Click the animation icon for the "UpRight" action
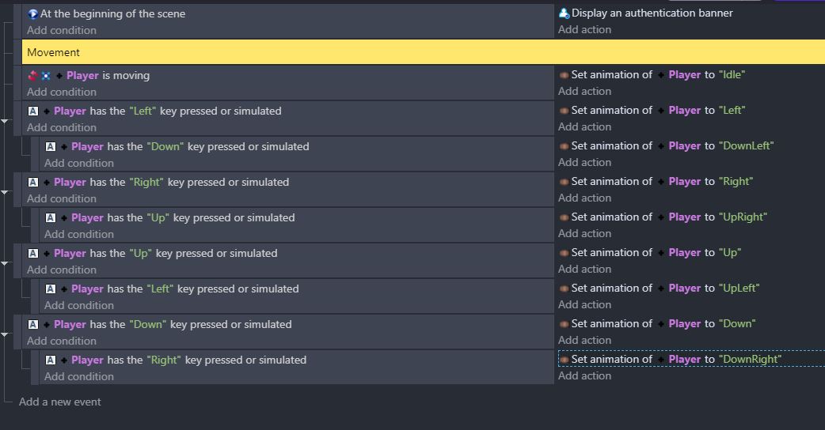The width and height of the screenshot is (825, 430). click(564, 217)
